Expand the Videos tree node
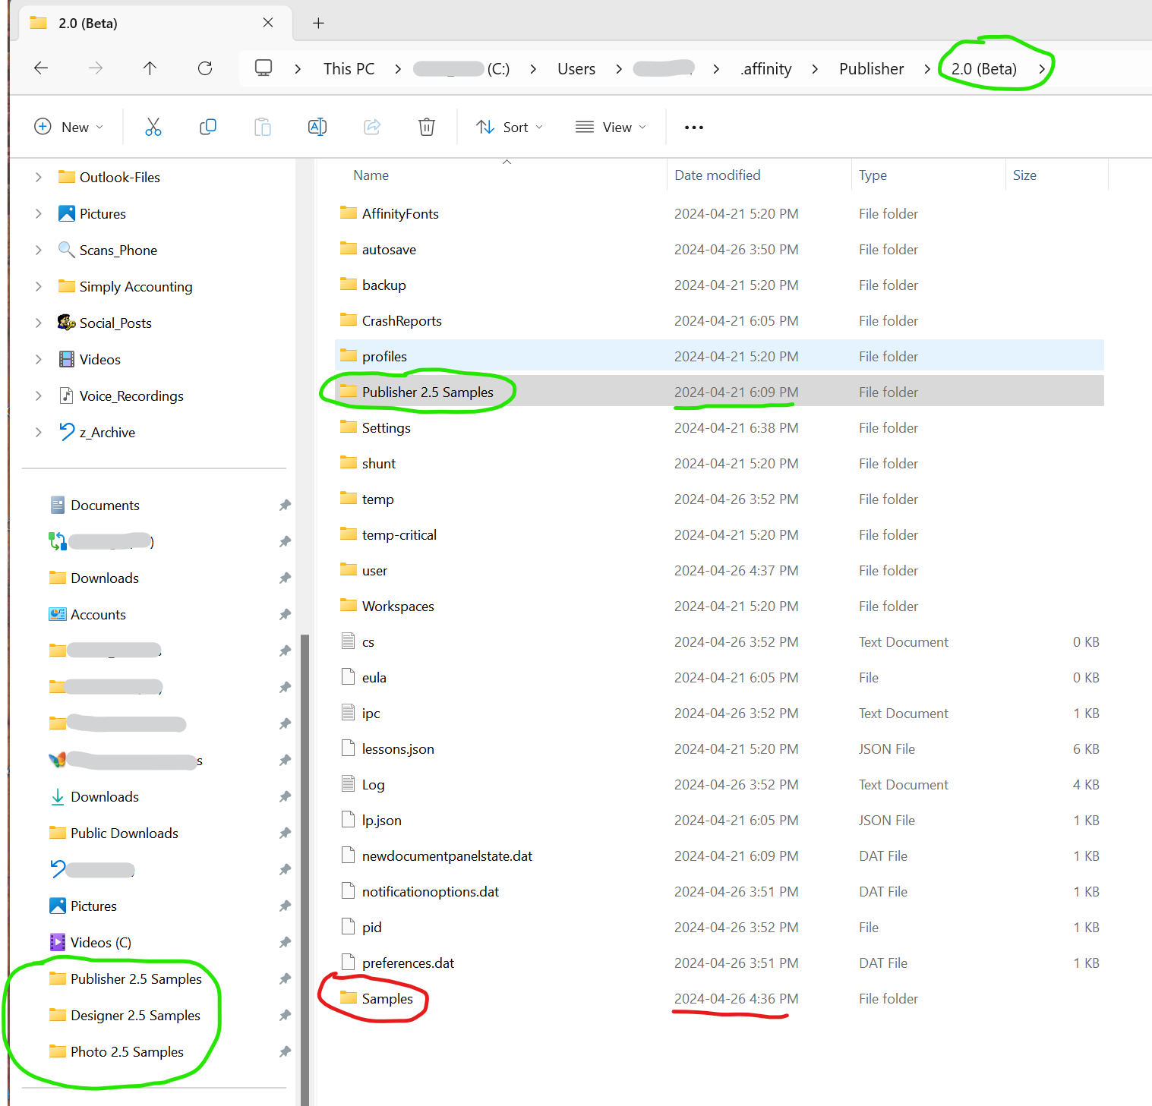The image size is (1152, 1106). [x=39, y=359]
